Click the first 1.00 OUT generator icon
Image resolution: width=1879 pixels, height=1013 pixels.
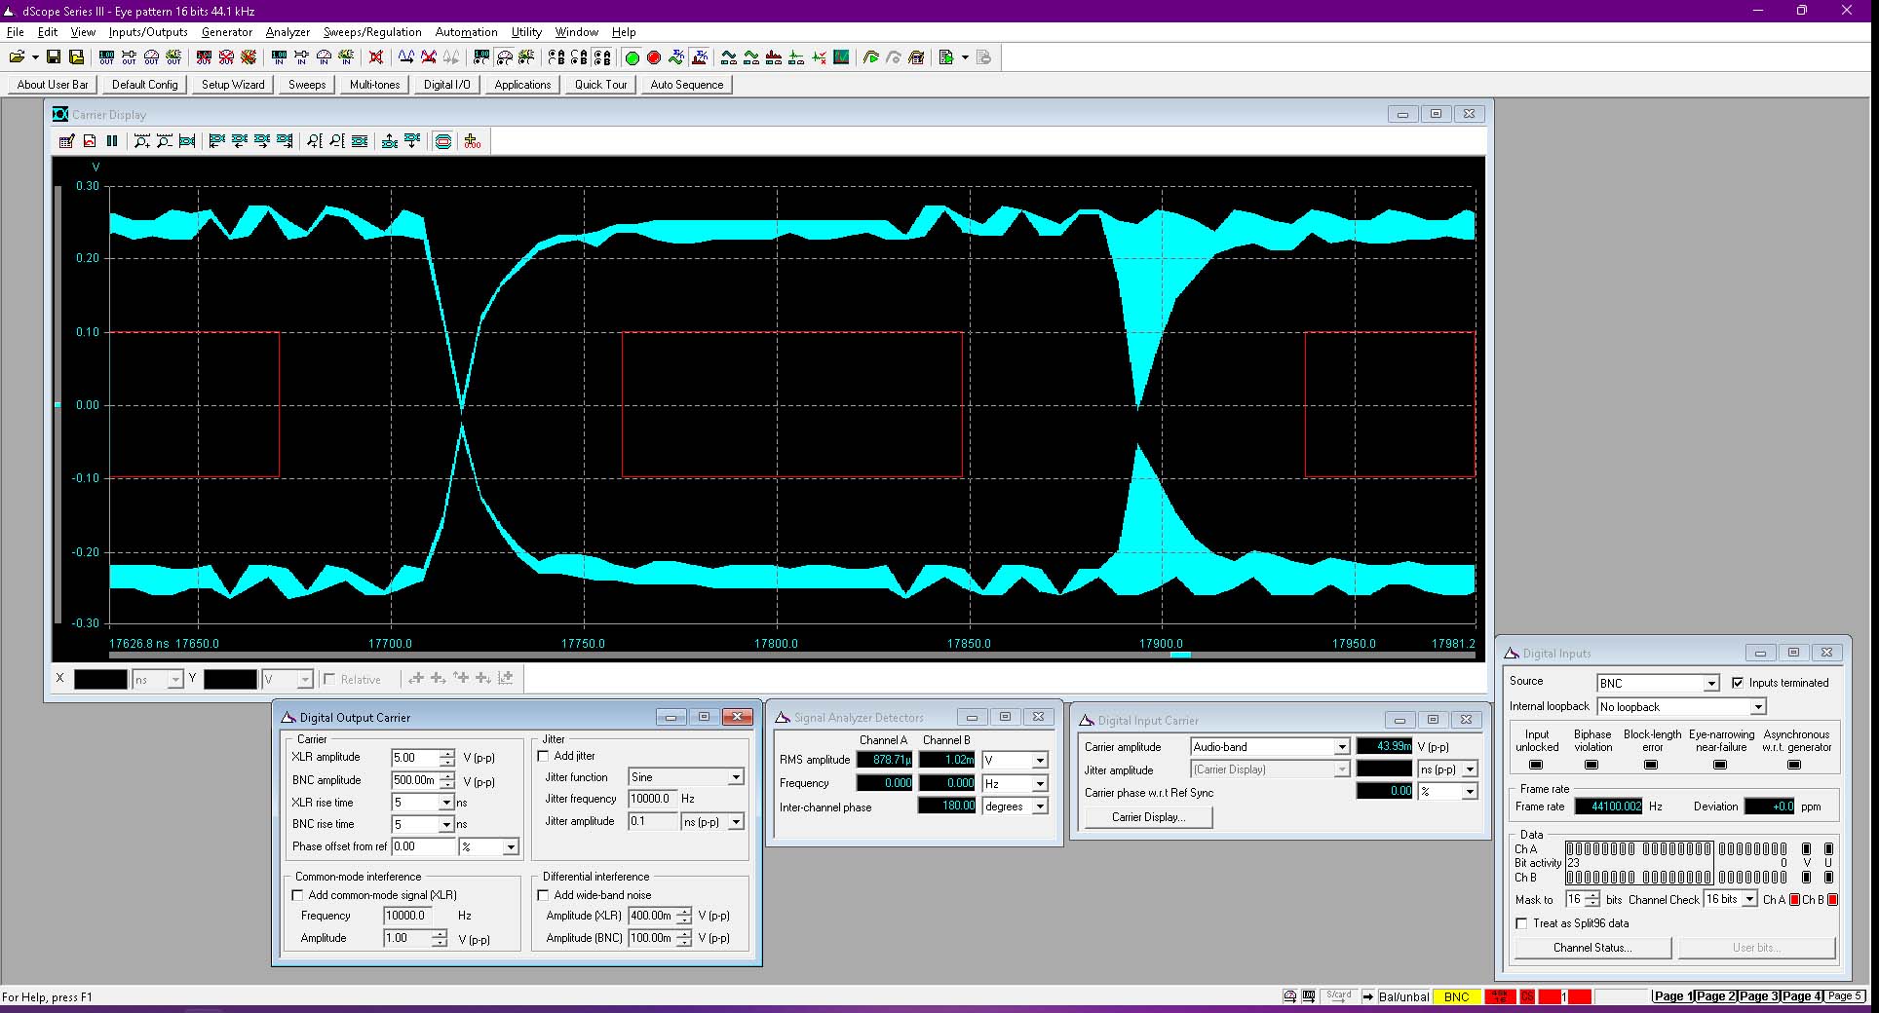pyautogui.click(x=106, y=57)
